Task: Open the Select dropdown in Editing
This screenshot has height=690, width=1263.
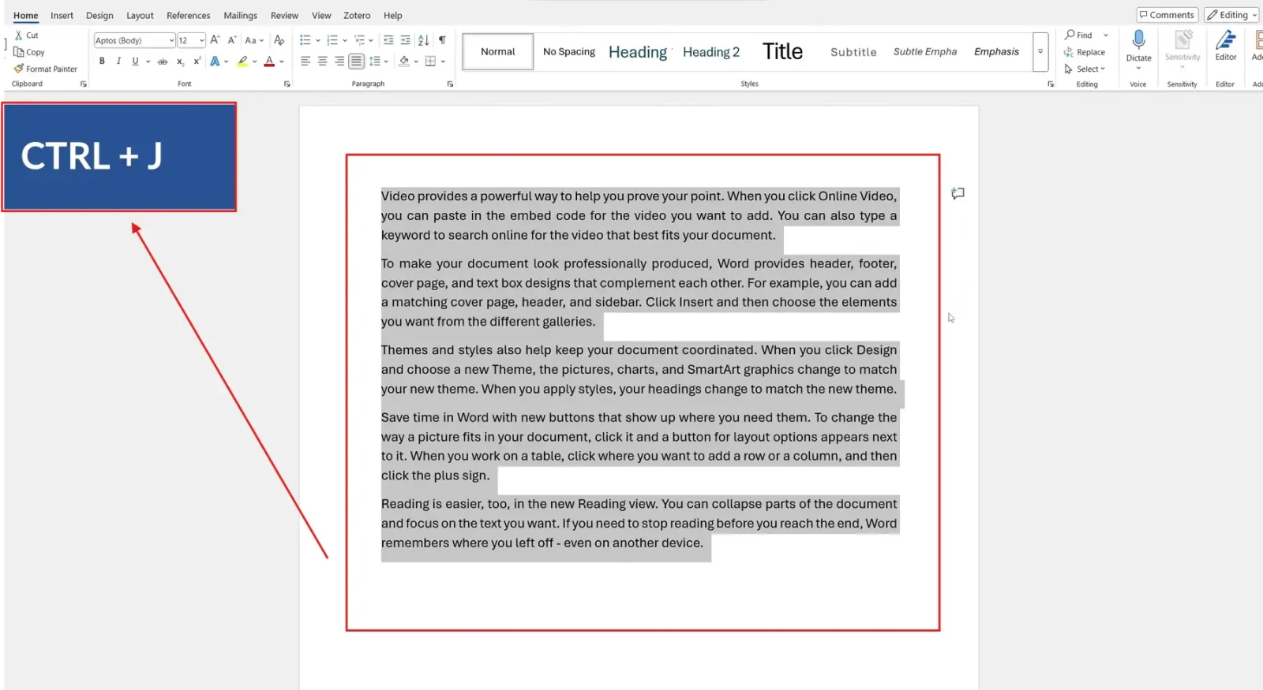Action: coord(1085,69)
